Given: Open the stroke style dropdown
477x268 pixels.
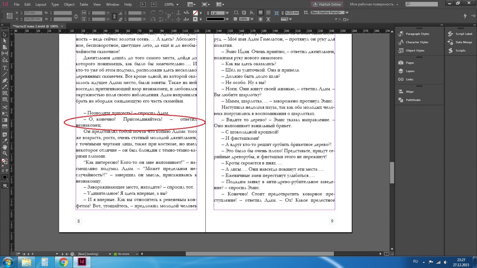Looking at the screenshot, I should point(227,19).
